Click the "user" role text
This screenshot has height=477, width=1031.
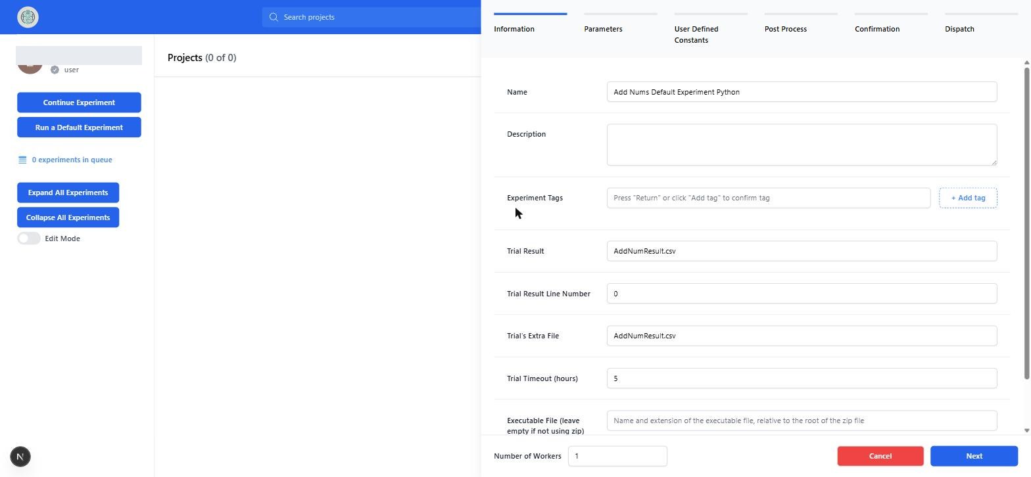coord(71,70)
